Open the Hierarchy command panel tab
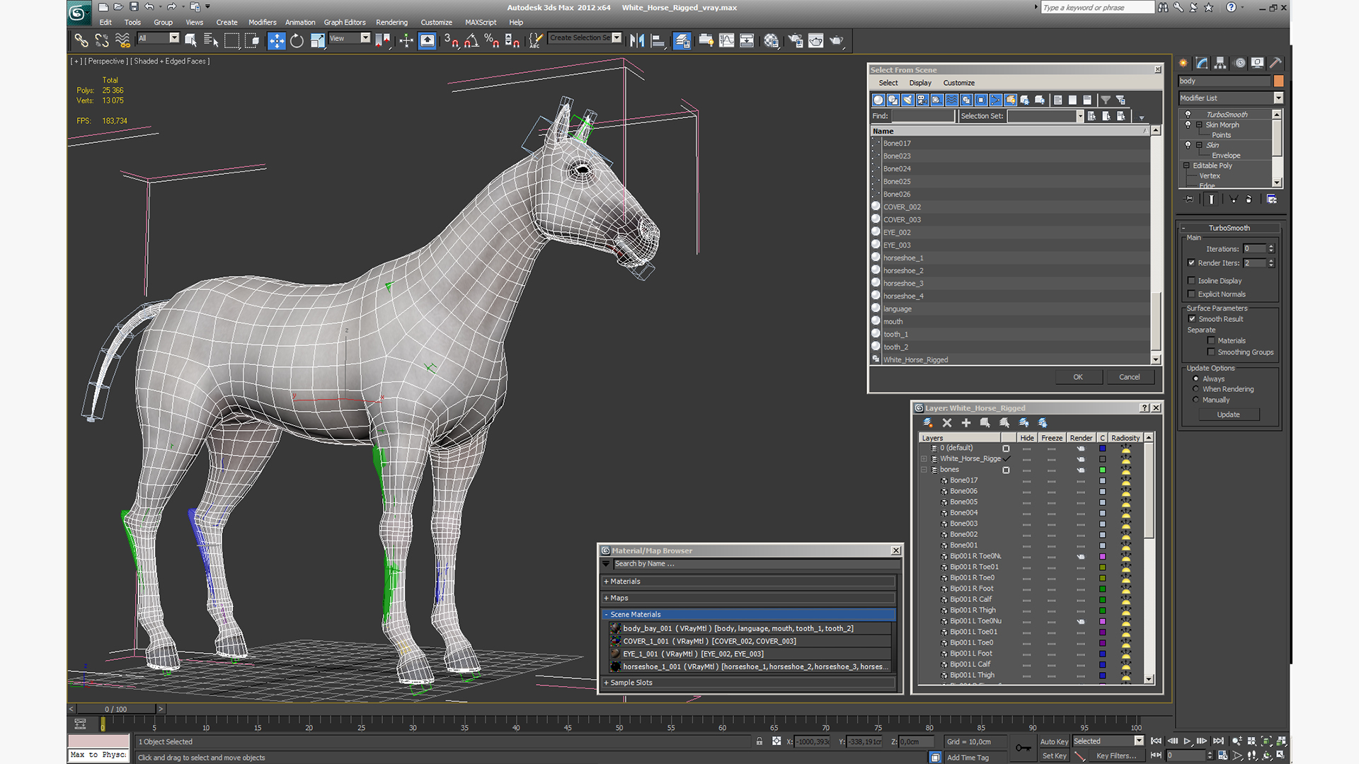This screenshot has height=764, width=1359. (1220, 63)
